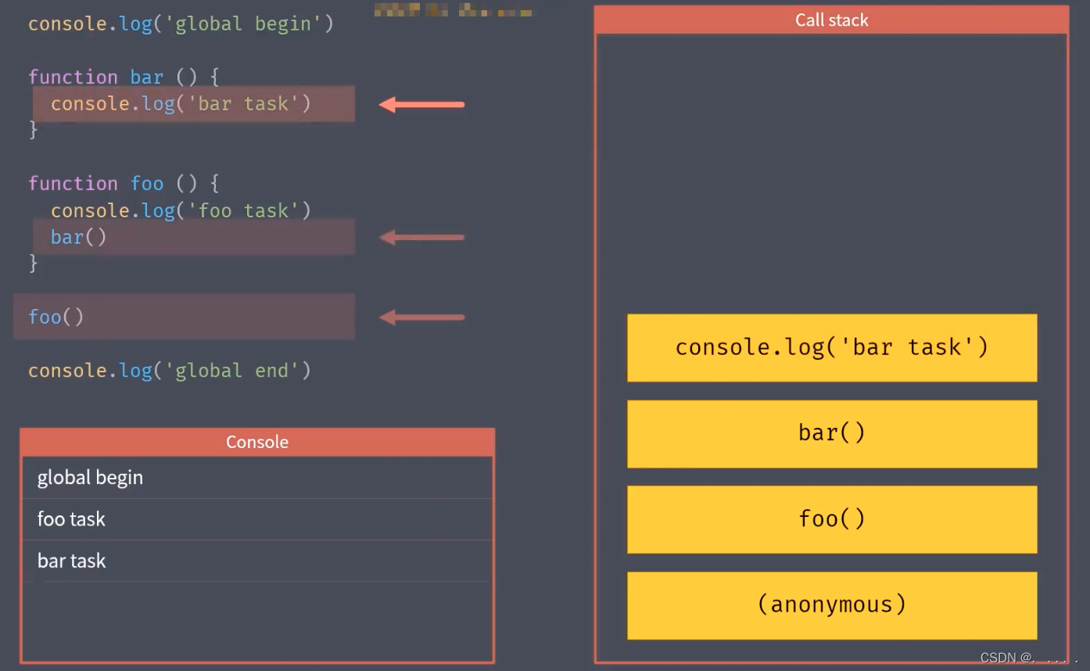Click the console.log('global end') code line
This screenshot has width=1090, height=671.
[170, 370]
